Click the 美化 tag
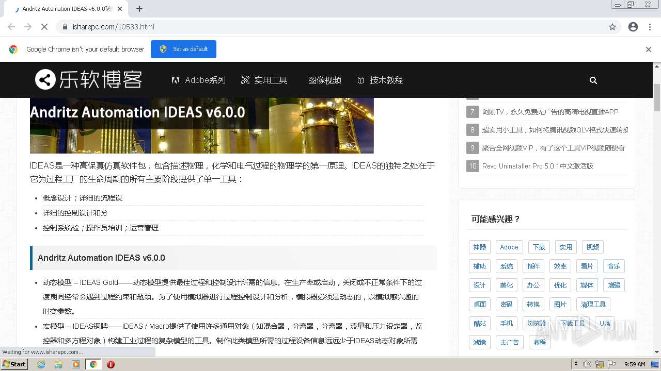 pyautogui.click(x=507, y=285)
